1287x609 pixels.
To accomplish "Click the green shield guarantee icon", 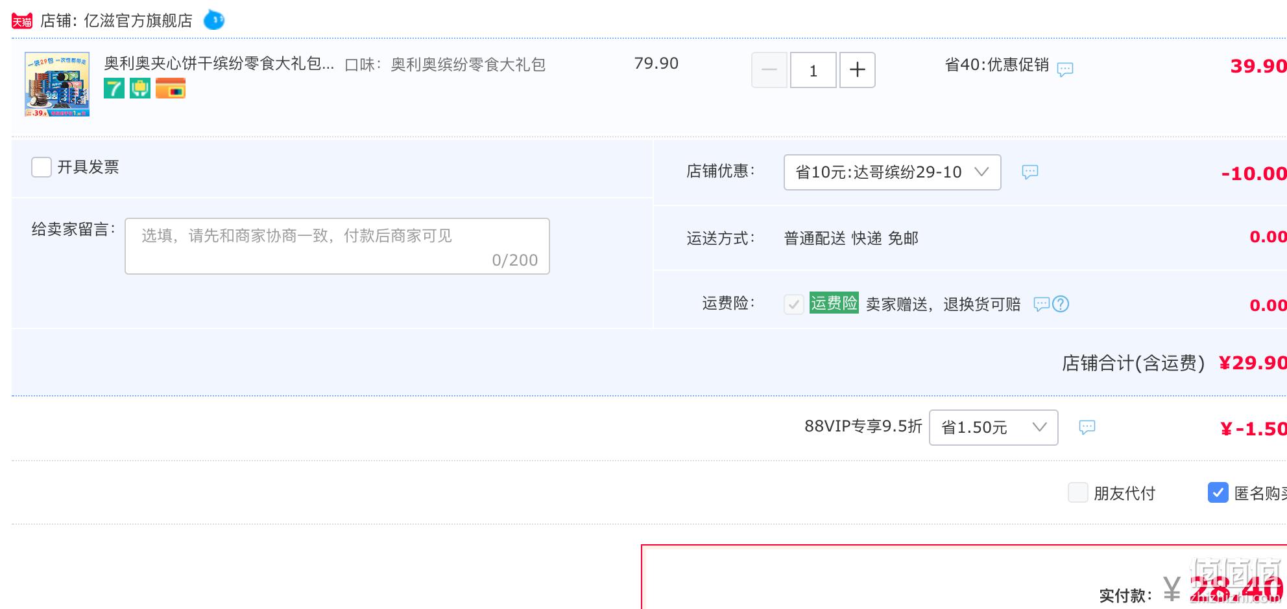I will [140, 88].
